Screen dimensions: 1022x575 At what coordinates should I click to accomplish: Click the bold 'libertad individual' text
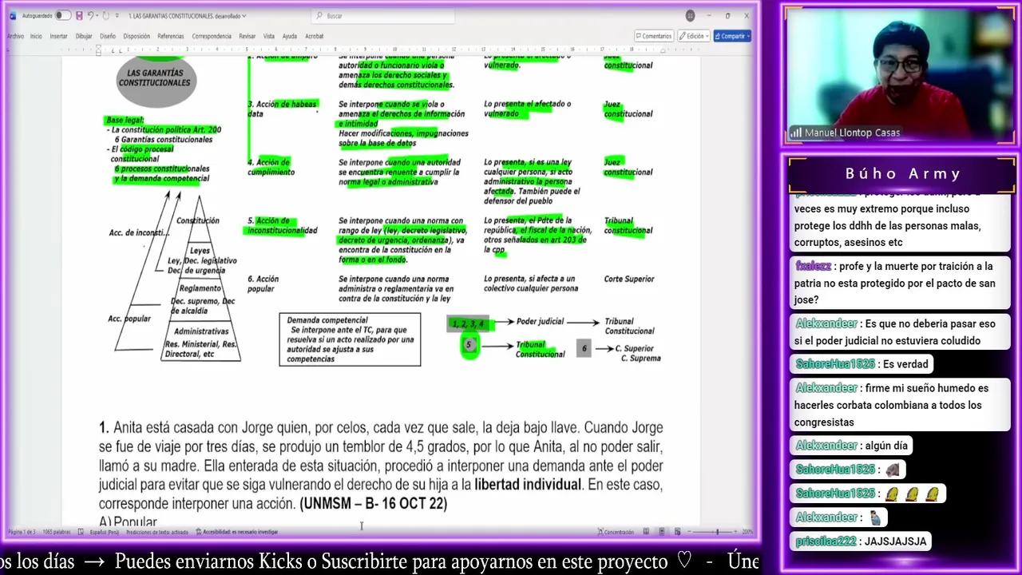coord(528,485)
